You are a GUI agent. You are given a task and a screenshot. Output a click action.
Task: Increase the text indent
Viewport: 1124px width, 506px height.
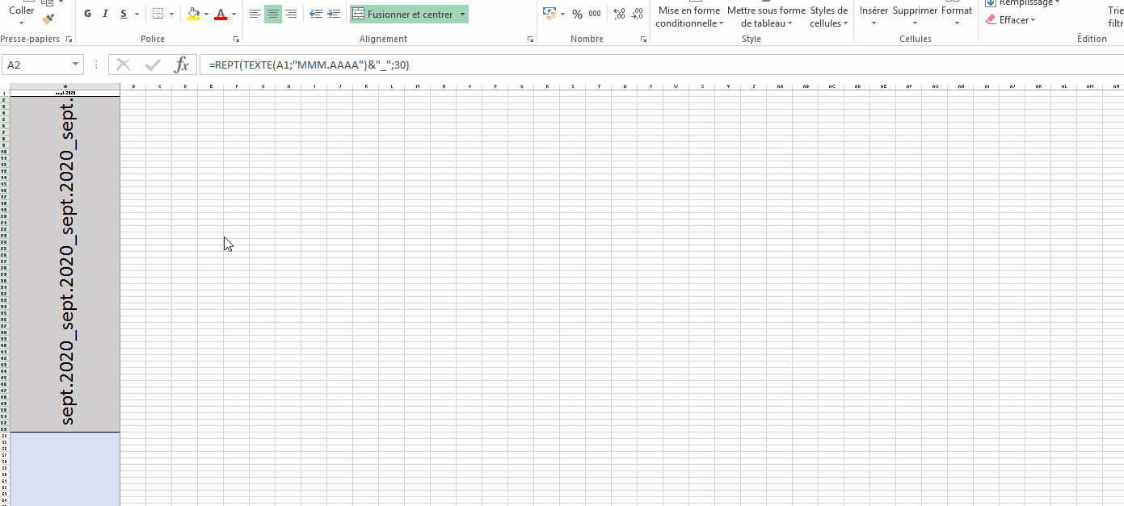pyautogui.click(x=334, y=15)
